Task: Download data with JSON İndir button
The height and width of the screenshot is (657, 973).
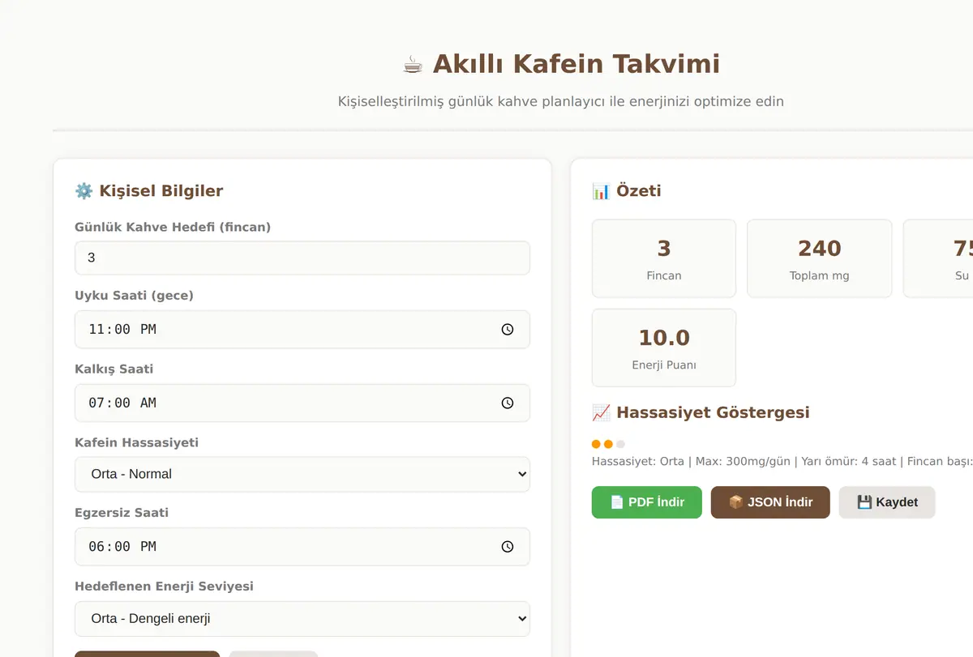Action: tap(770, 502)
